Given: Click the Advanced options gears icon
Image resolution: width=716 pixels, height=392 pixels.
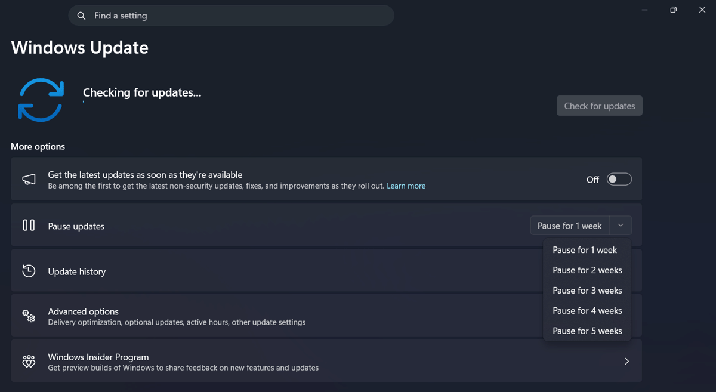Looking at the screenshot, I should (x=29, y=316).
